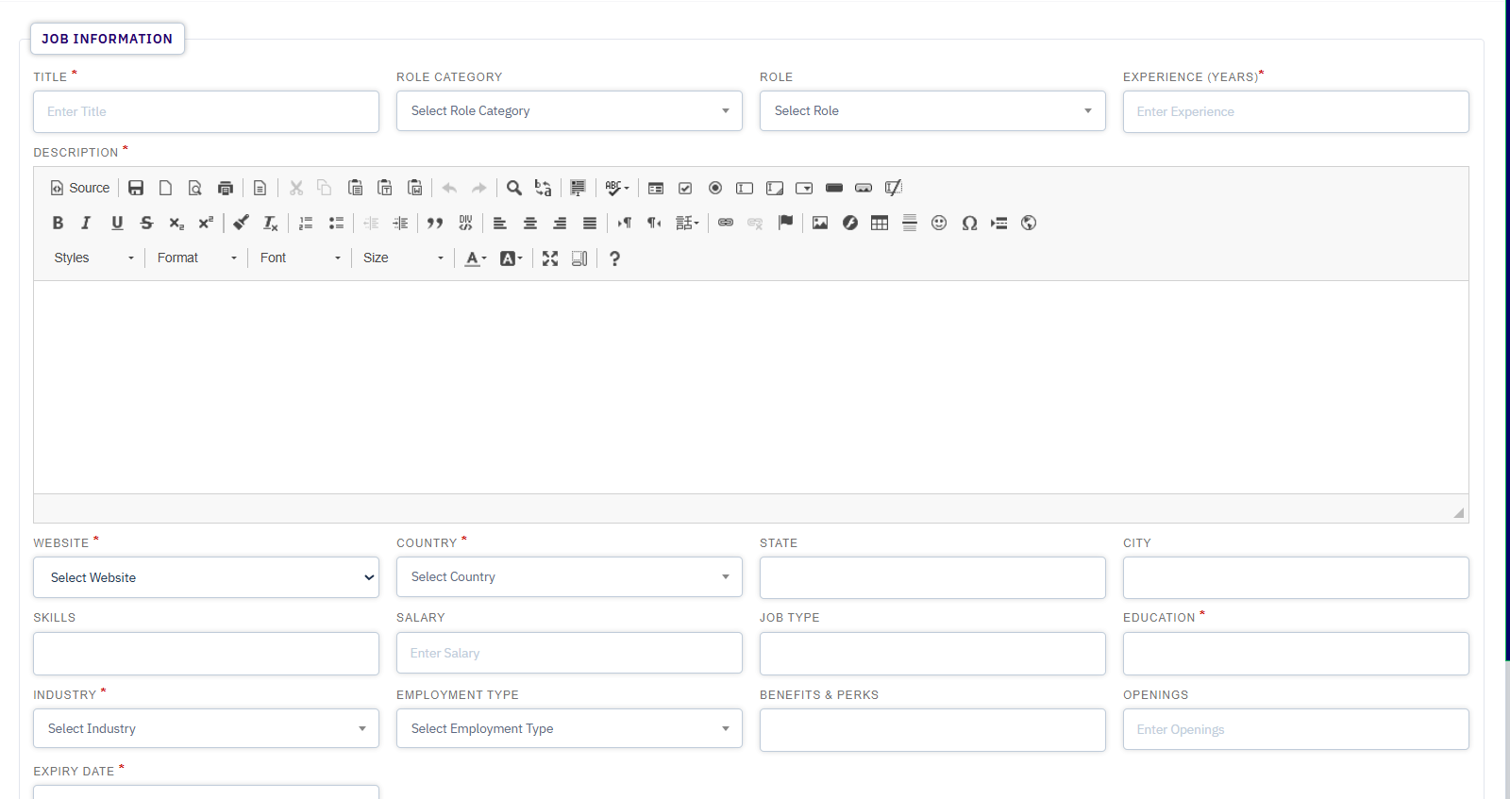Insert a special character (Omega icon)
This screenshot has height=799, width=1510.
click(969, 223)
